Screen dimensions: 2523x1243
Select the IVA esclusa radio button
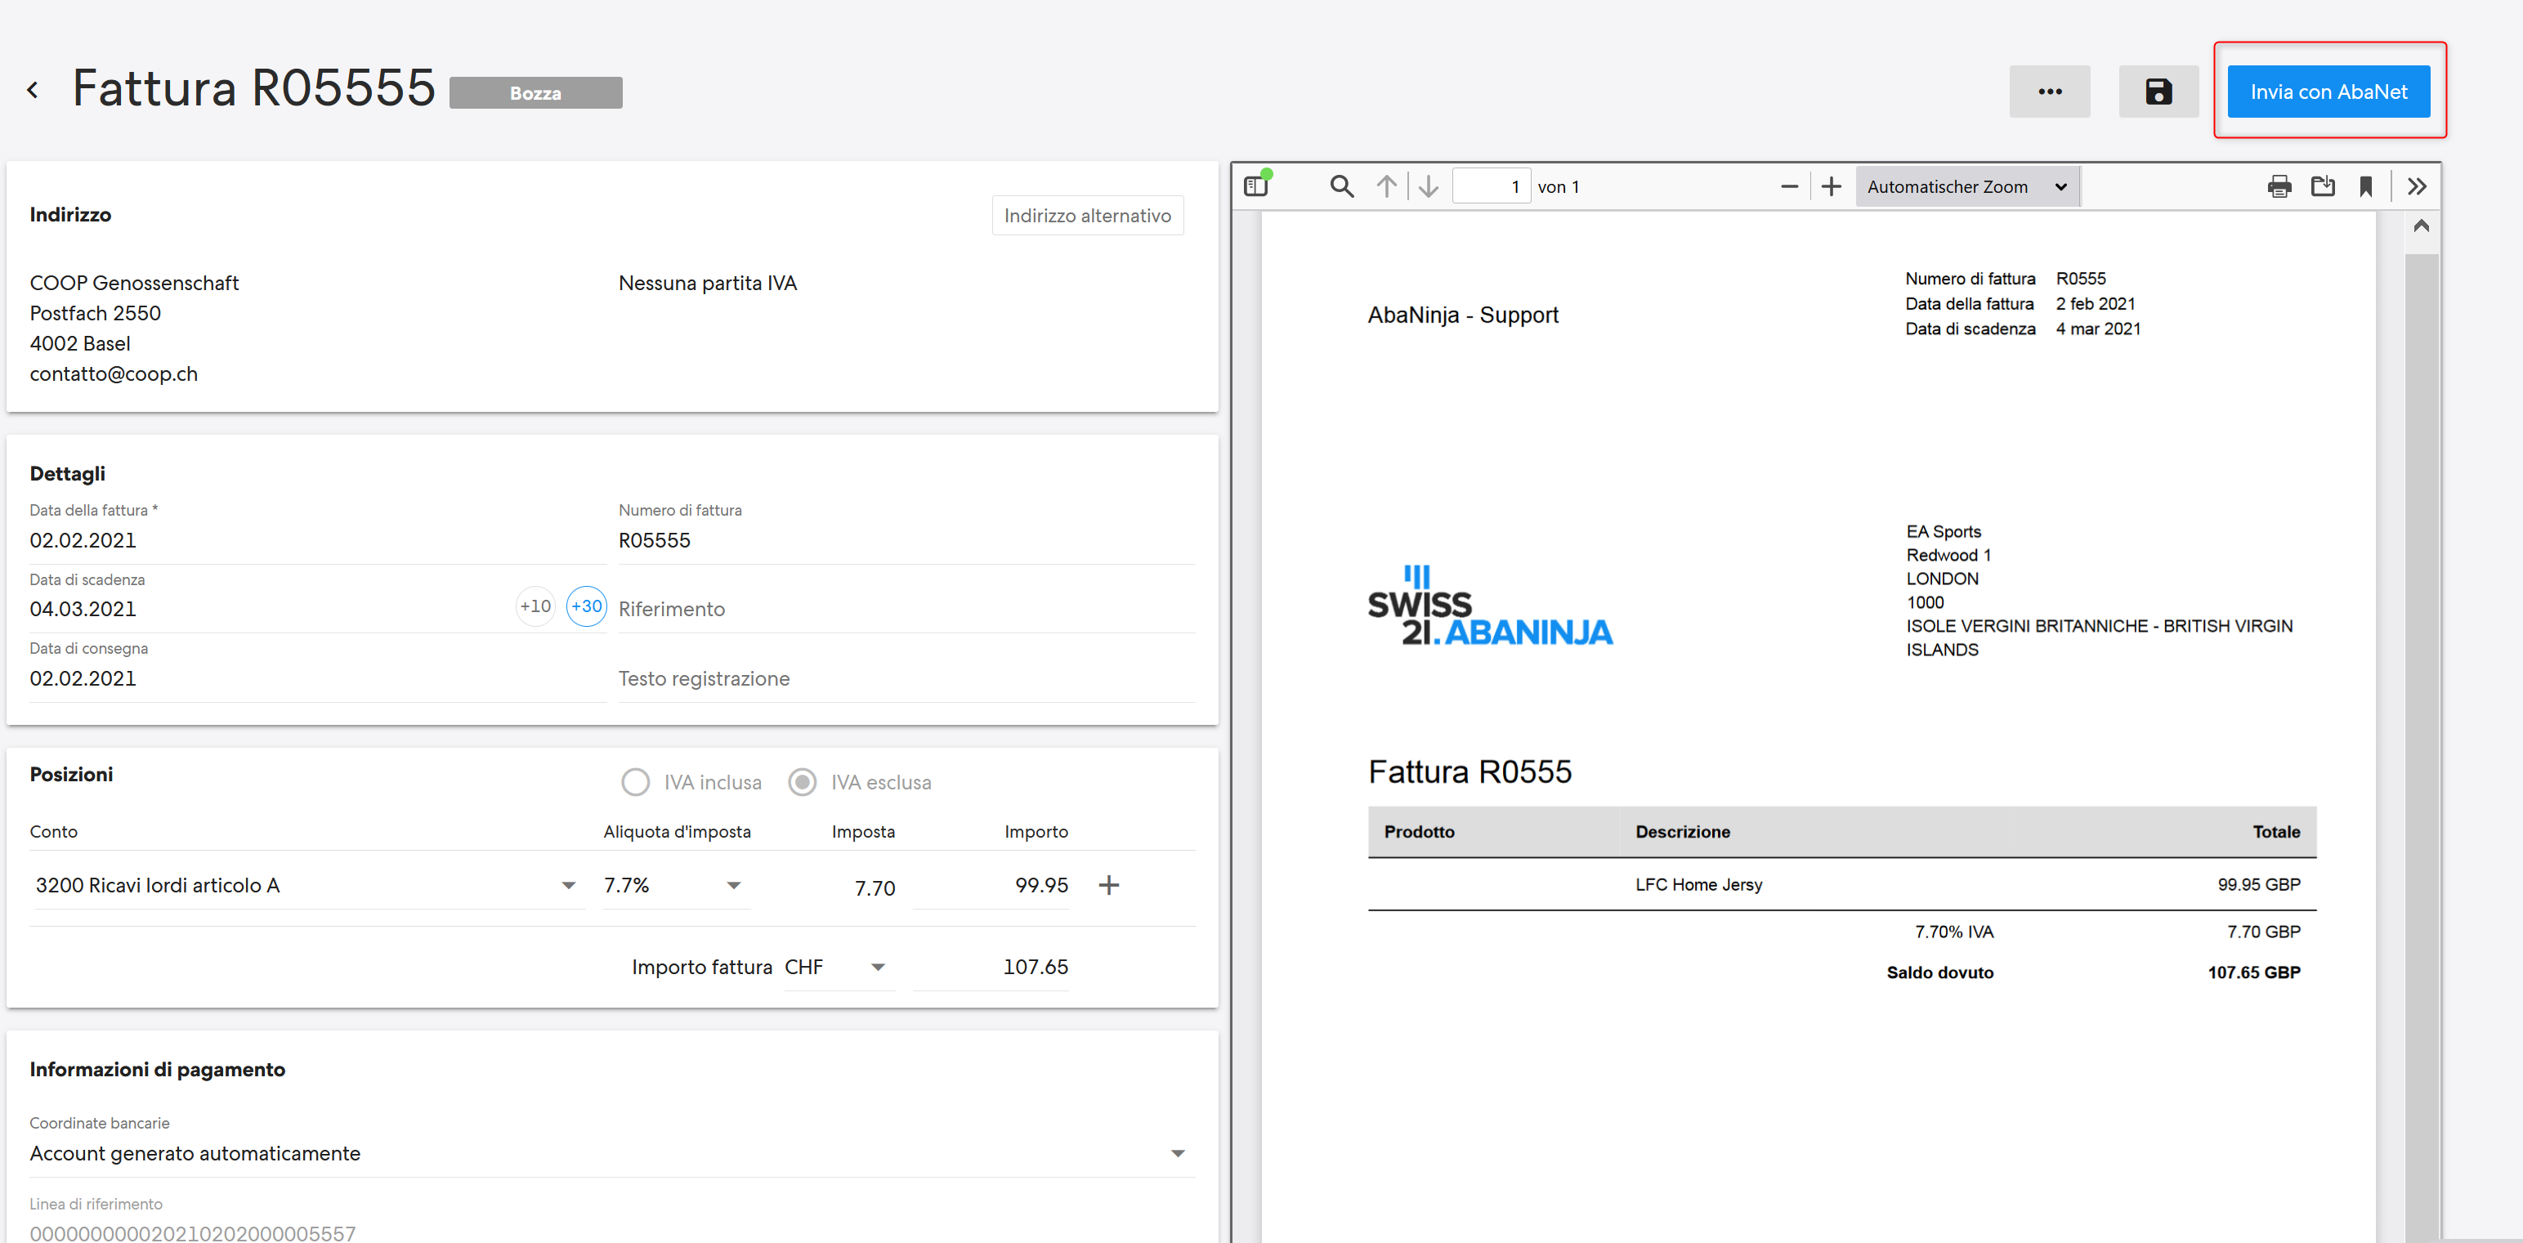click(x=802, y=781)
